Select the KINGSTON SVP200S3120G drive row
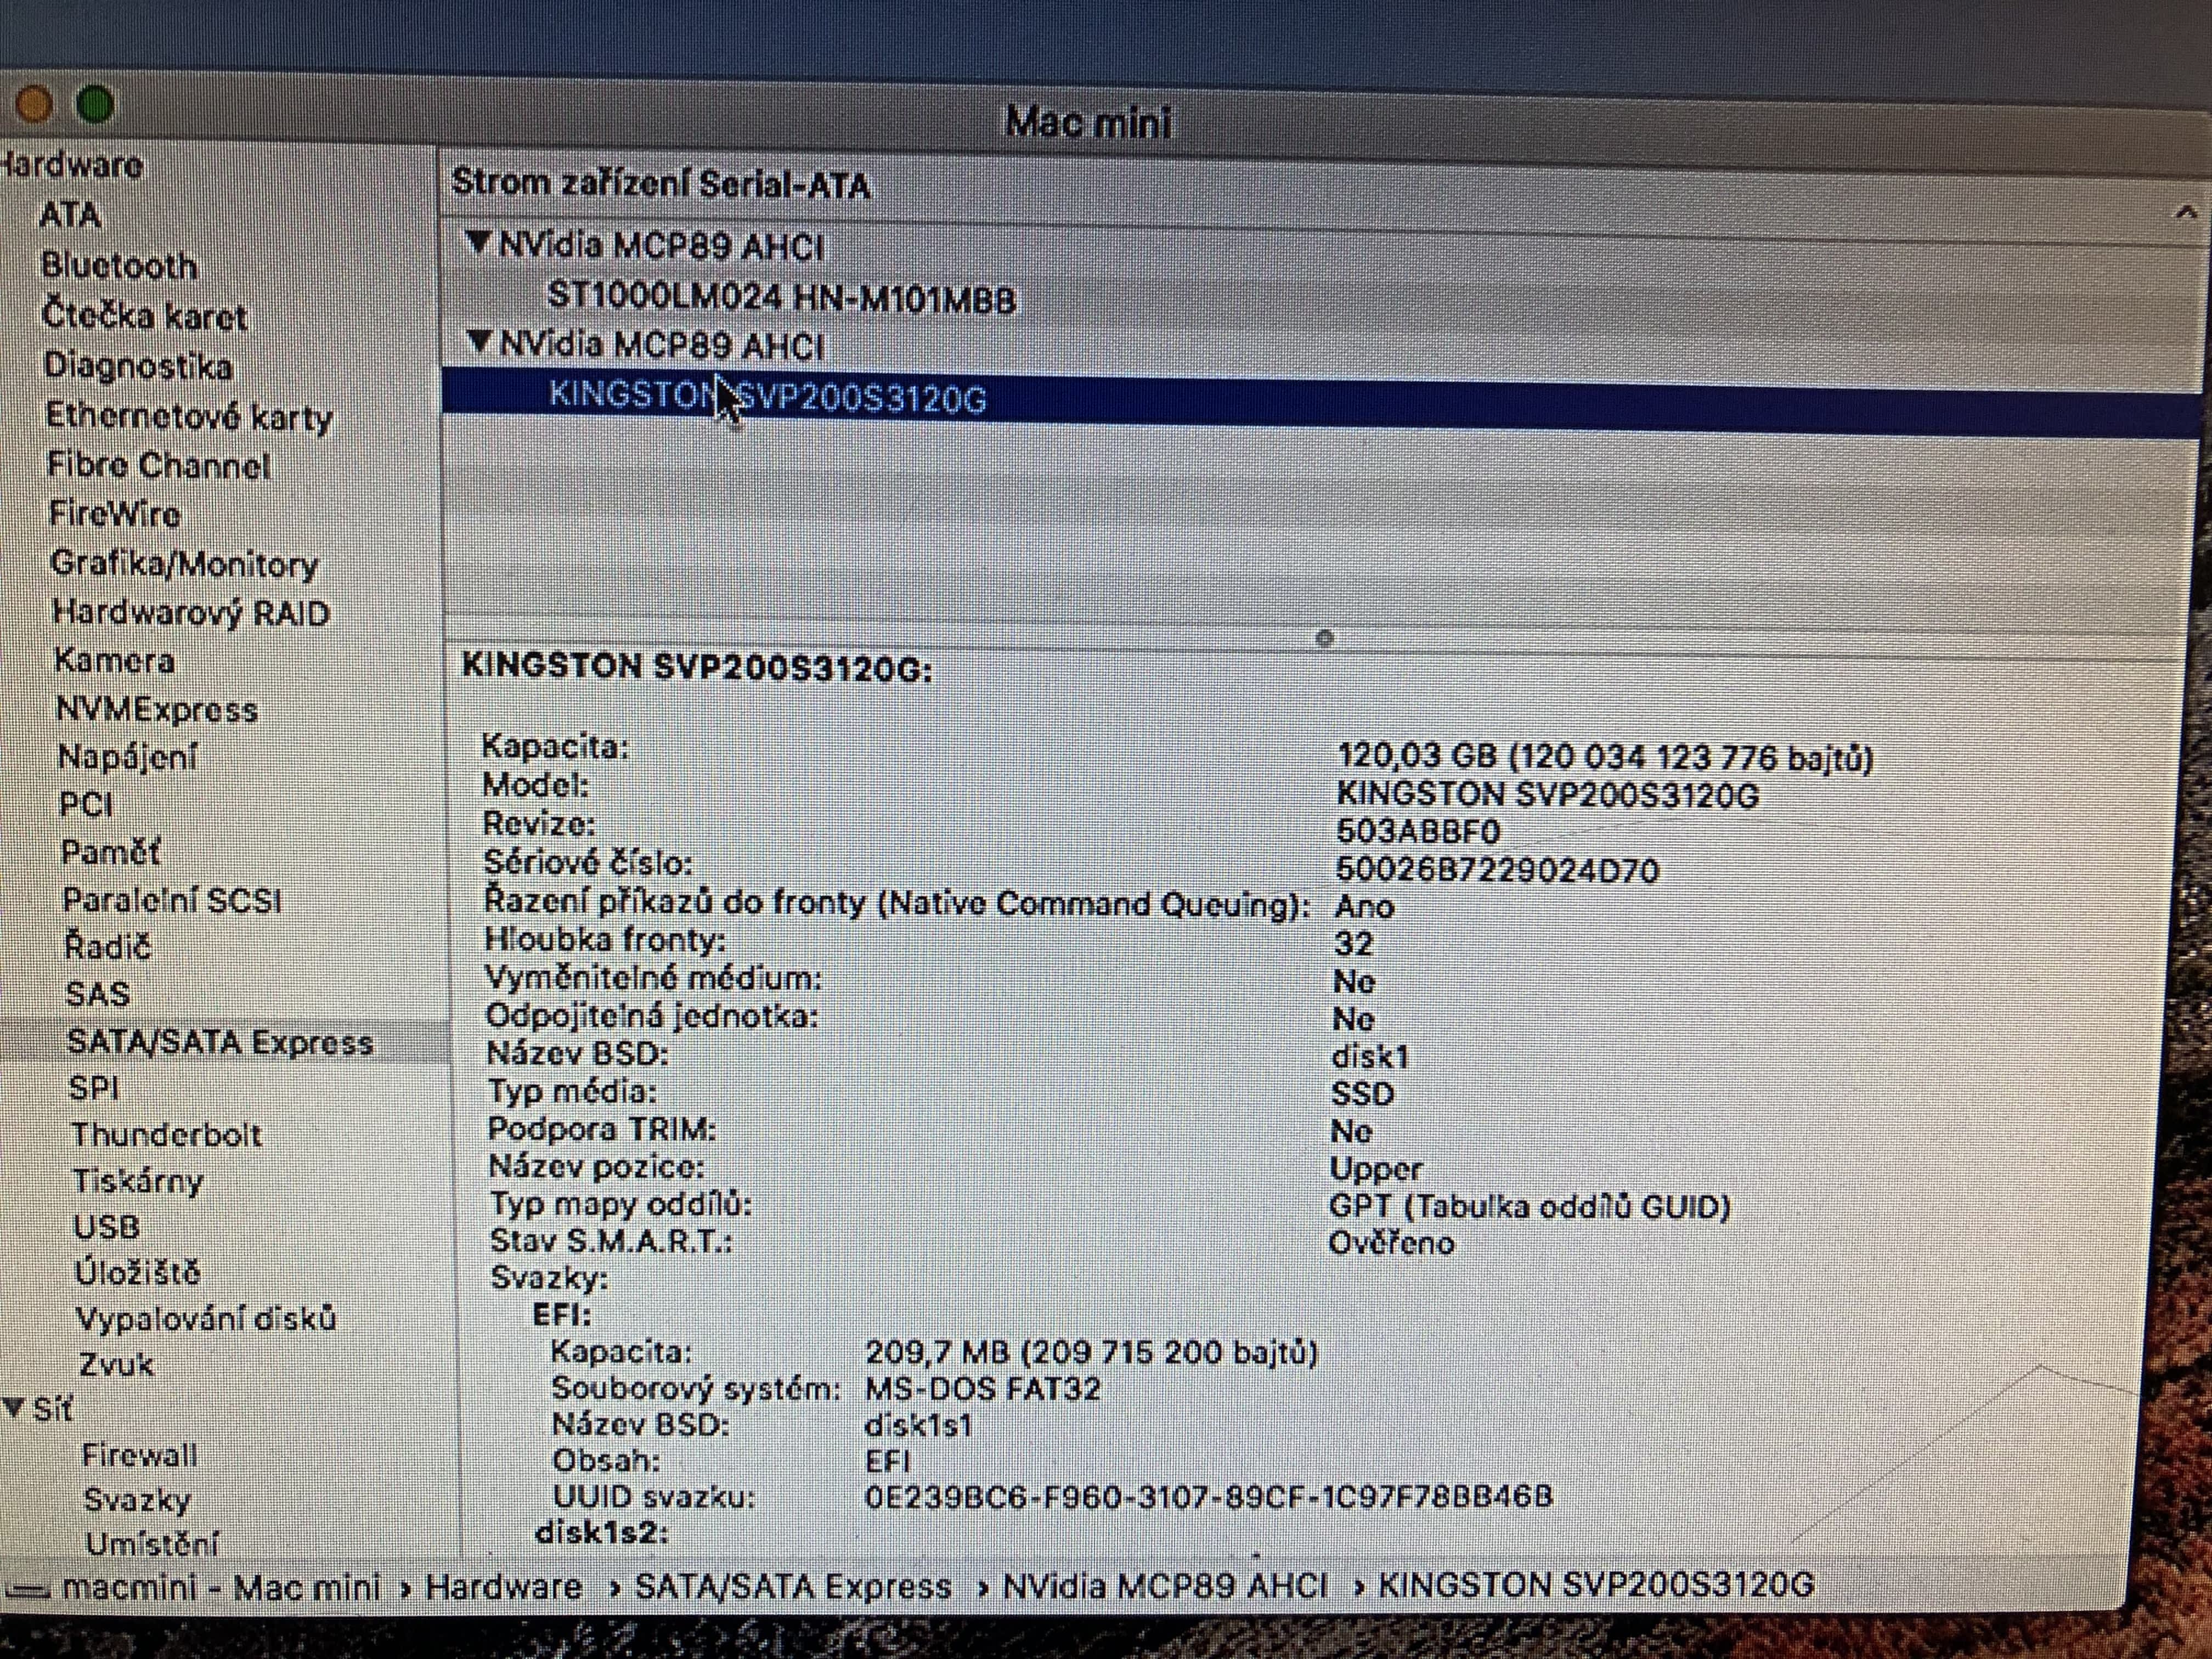Image resolution: width=2212 pixels, height=1659 pixels. pyautogui.click(x=767, y=398)
